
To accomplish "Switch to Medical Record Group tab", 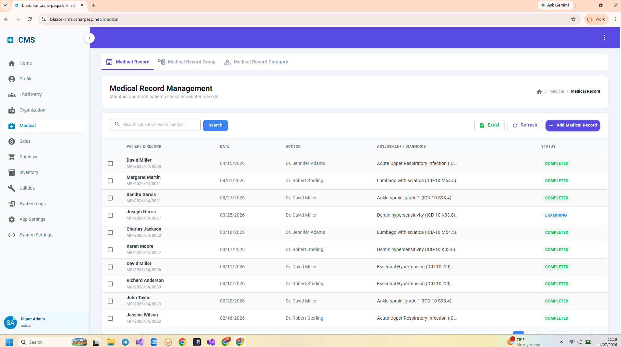I will point(187,62).
